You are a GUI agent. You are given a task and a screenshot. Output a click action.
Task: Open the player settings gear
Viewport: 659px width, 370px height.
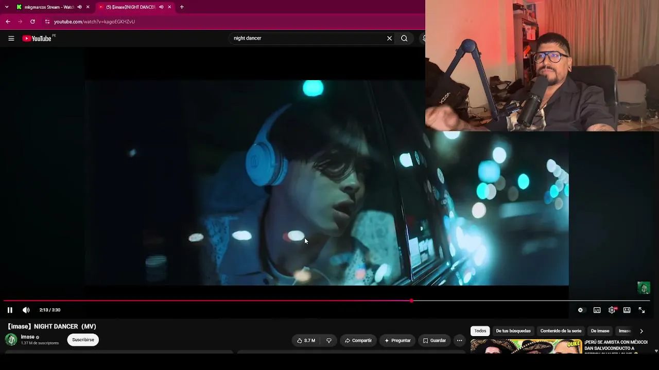coord(612,310)
